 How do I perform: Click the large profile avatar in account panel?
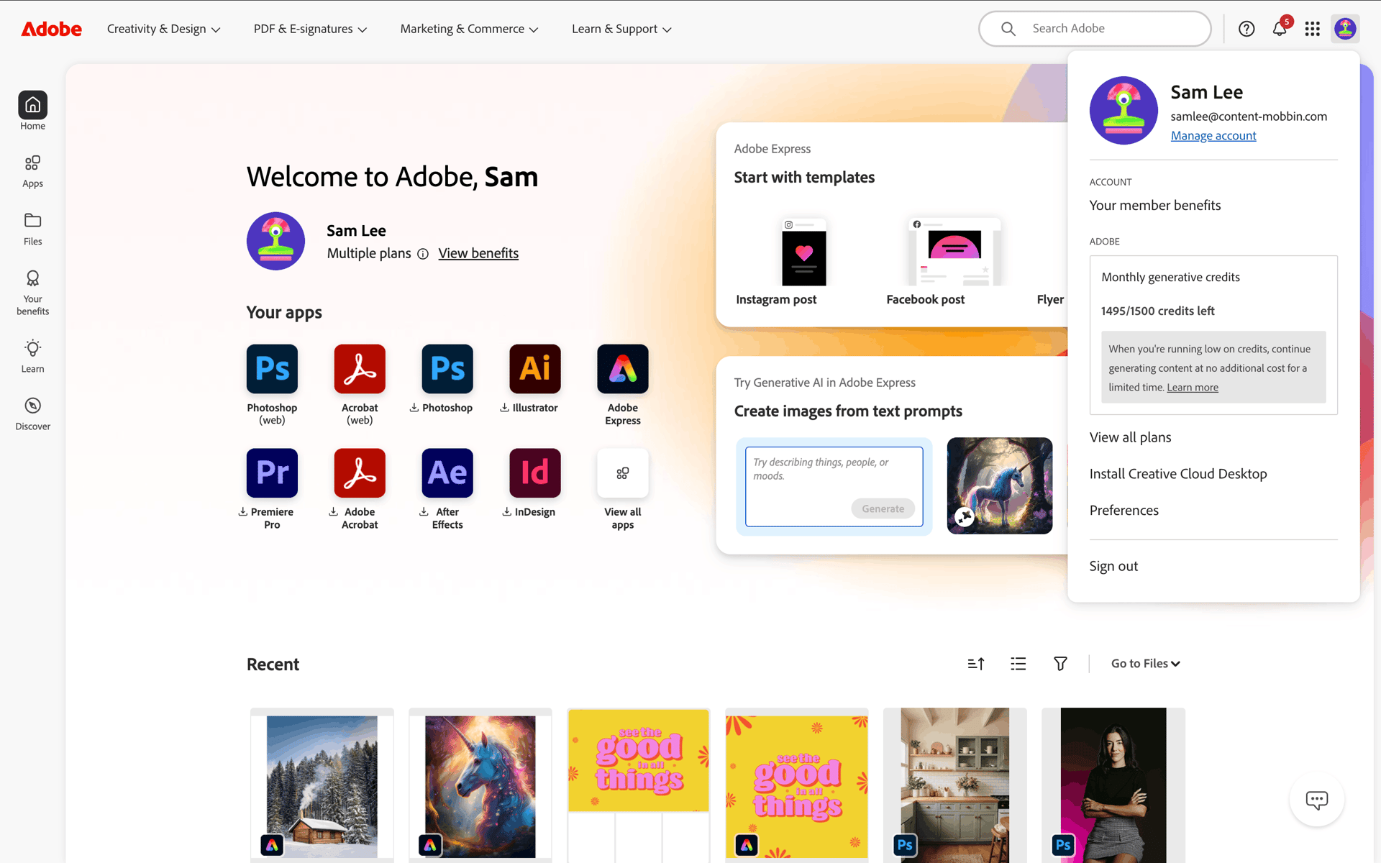click(1124, 111)
